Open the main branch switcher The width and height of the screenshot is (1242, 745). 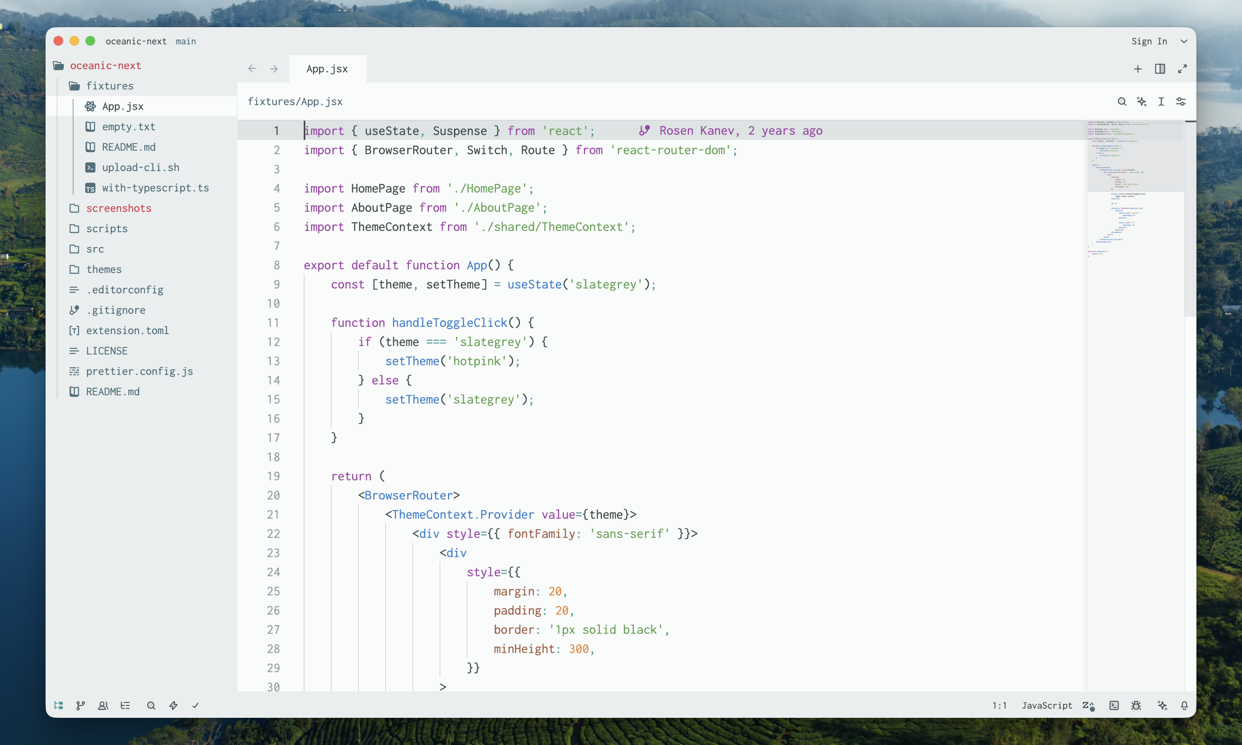186,41
